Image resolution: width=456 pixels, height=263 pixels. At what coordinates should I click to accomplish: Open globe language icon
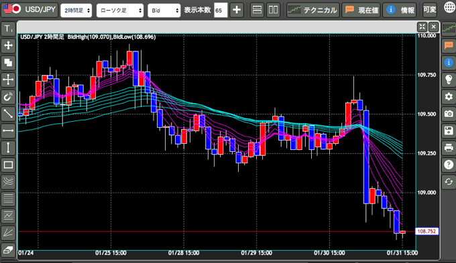449,7
